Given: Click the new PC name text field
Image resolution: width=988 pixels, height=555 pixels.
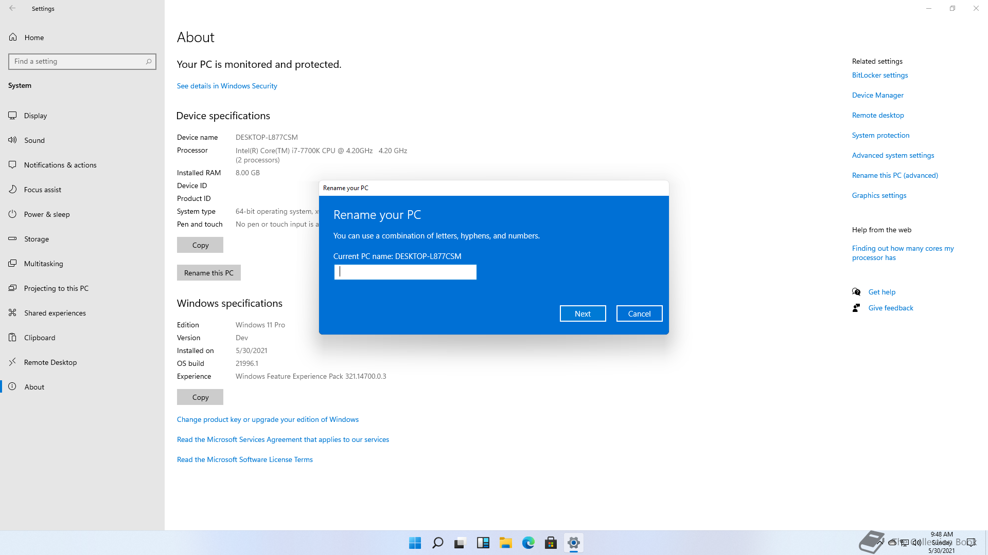Looking at the screenshot, I should (x=405, y=272).
